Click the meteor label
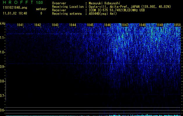Viewport: 183px width, 116px height. 41,9
